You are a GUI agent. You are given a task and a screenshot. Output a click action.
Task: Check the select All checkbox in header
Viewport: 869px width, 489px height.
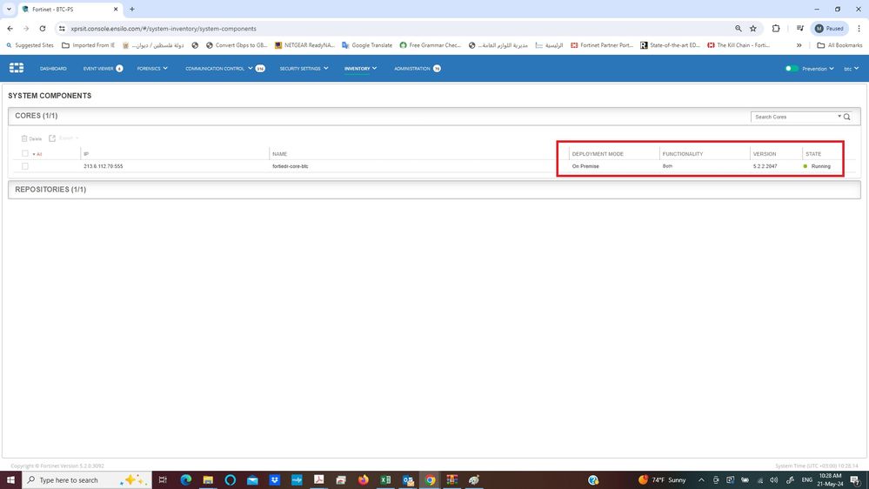pyautogui.click(x=25, y=154)
